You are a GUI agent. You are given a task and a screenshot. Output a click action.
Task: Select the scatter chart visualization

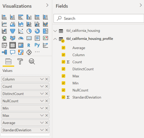click(21, 31)
